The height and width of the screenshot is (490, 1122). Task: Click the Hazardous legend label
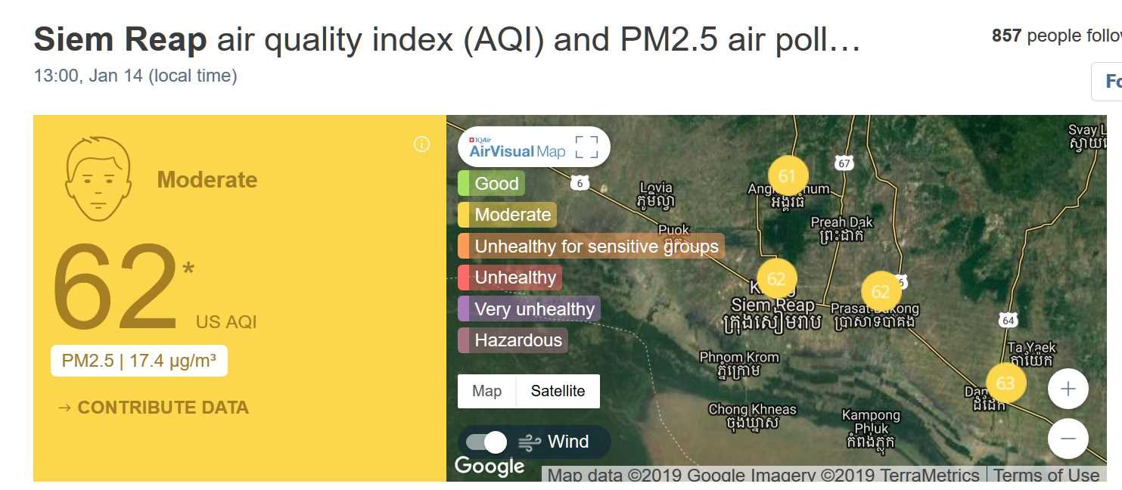(512, 340)
